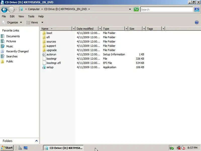Open the Date modified column filter dropdown
Viewport: 201px width, 151px height.
(100, 29)
